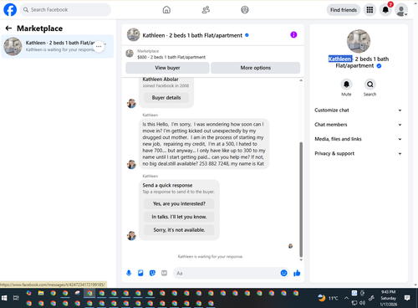The width and height of the screenshot is (418, 308).
Task: Open the sticker picker icon
Action: pos(152,273)
